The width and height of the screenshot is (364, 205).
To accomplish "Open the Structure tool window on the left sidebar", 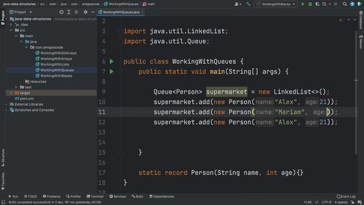I will click(x=3, y=157).
